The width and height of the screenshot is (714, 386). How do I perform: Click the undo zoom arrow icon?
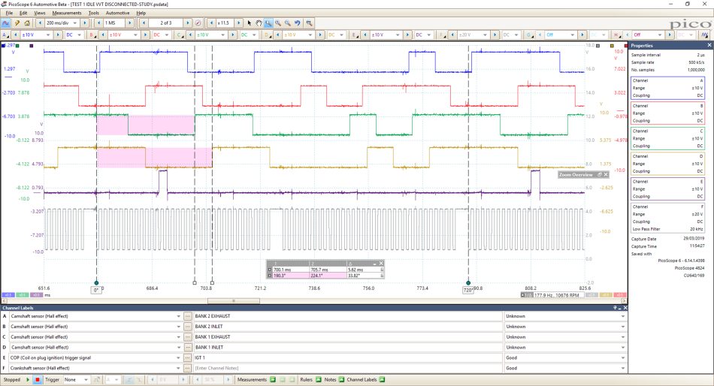(x=298, y=23)
